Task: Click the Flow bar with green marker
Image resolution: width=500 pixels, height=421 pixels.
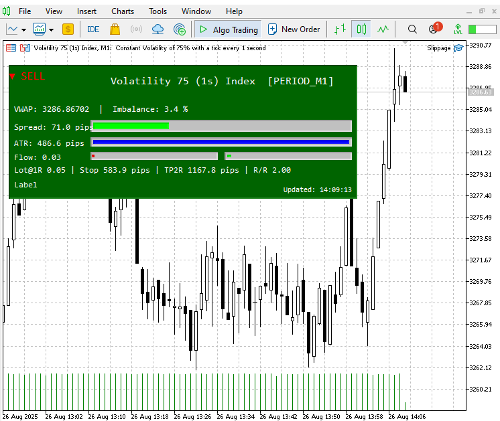Action: [288, 156]
